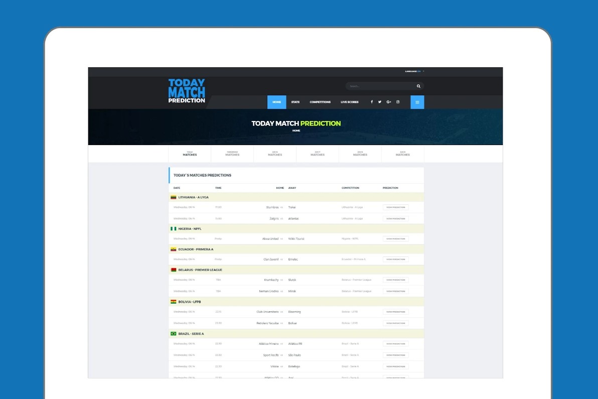Click the Belarus - Premier League group header
The width and height of the screenshot is (598, 399).
pyautogui.click(x=296, y=270)
